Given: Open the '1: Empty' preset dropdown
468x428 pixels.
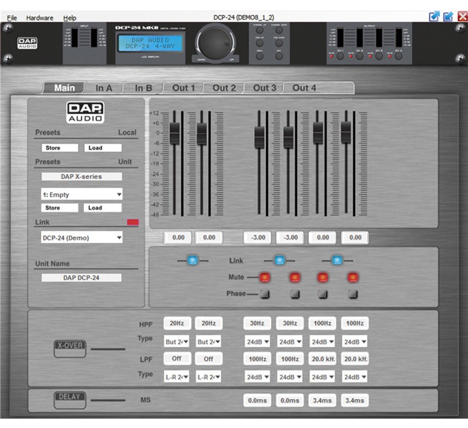Looking at the screenshot, I should click(x=82, y=194).
